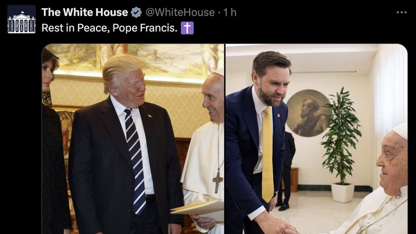Click the blue verified badge
416x234 pixels.
[x=136, y=13]
